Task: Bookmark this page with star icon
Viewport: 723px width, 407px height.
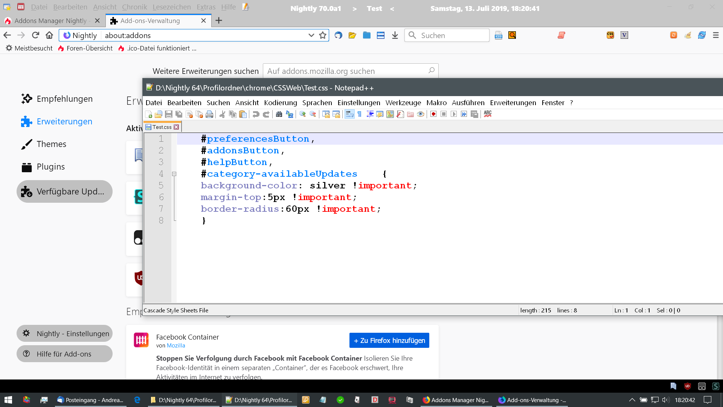Action: coord(323,35)
